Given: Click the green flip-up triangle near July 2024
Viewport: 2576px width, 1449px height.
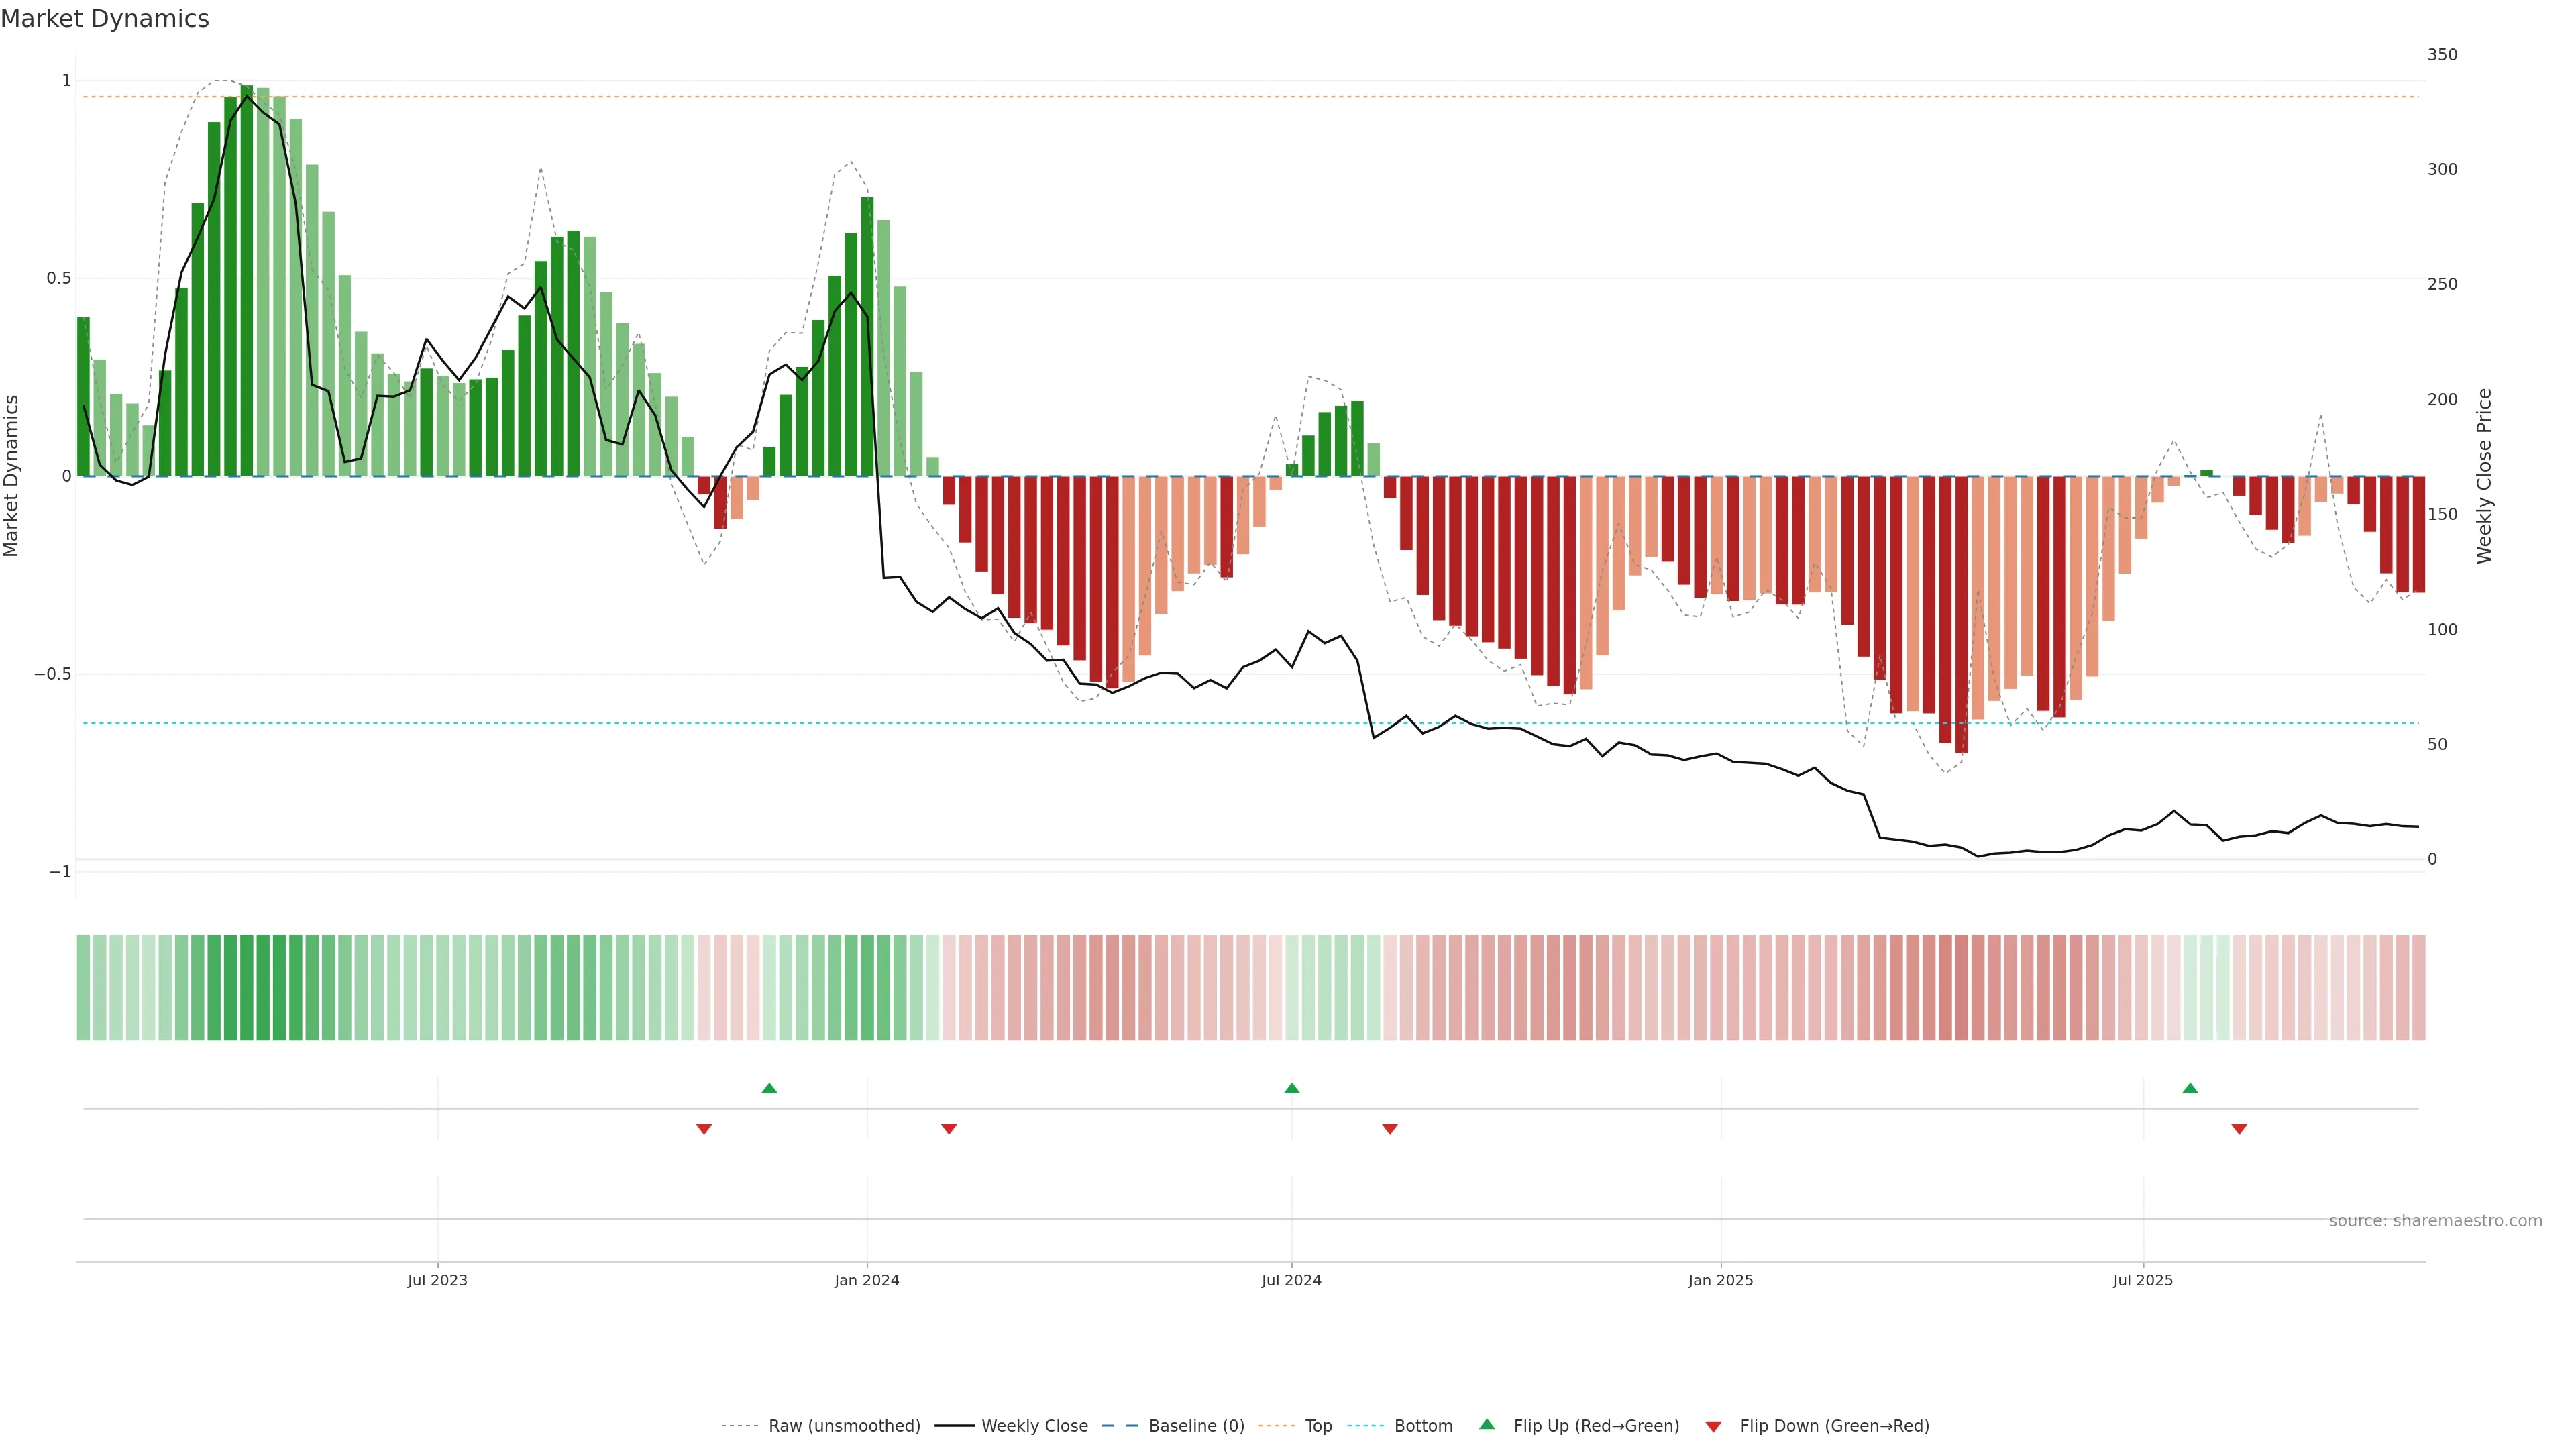Looking at the screenshot, I should 1291,1088.
